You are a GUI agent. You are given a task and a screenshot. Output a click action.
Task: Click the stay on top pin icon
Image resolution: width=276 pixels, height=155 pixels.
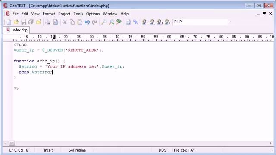coord(136,22)
